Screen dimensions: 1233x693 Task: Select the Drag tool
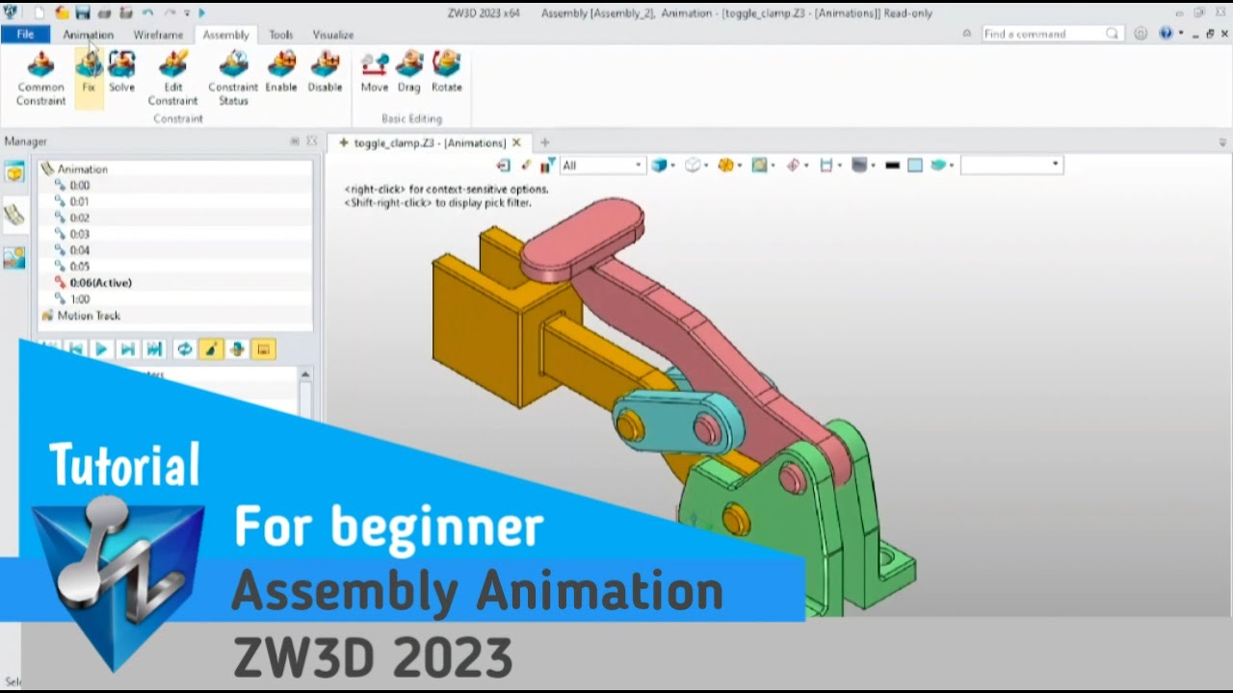coord(409,74)
